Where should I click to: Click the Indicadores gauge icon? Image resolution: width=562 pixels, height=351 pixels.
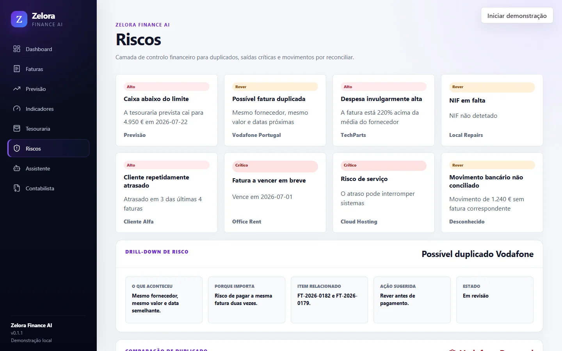pyautogui.click(x=17, y=108)
